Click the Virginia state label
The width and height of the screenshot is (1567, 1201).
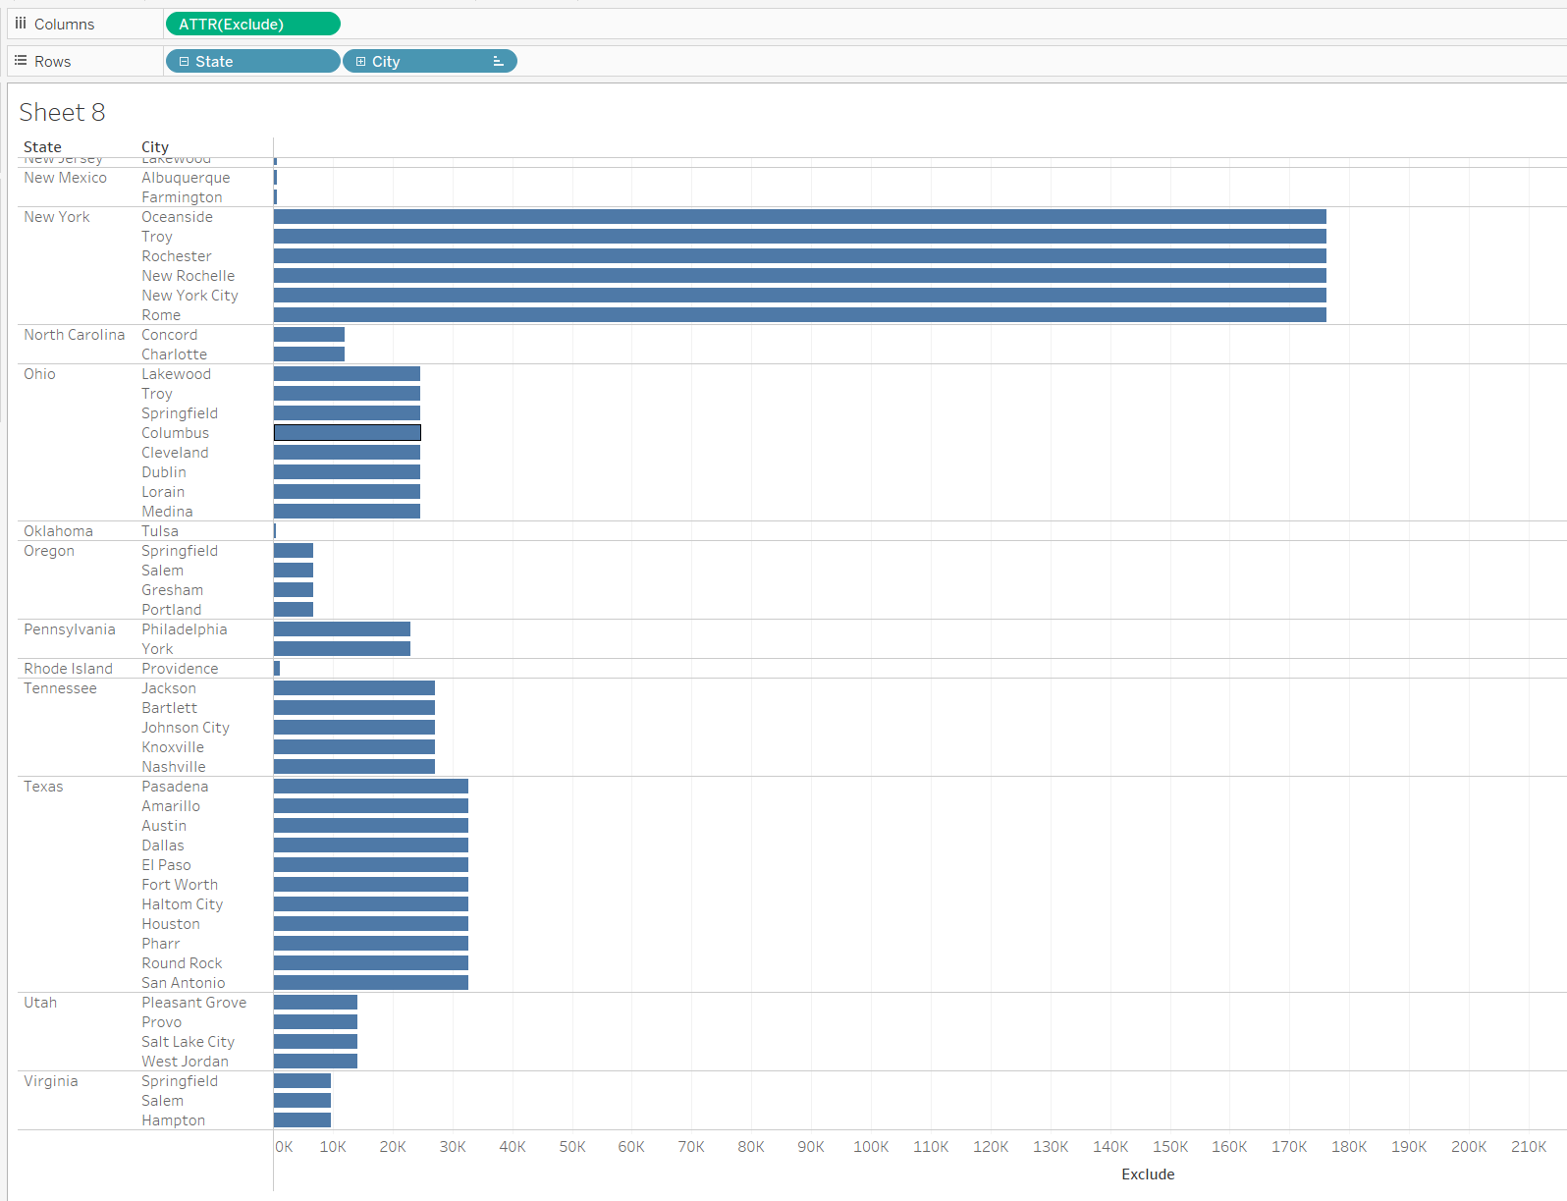51,1081
